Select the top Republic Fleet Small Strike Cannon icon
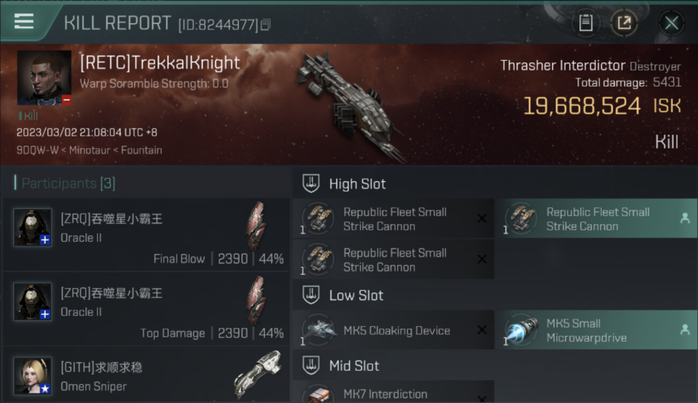 (x=318, y=219)
